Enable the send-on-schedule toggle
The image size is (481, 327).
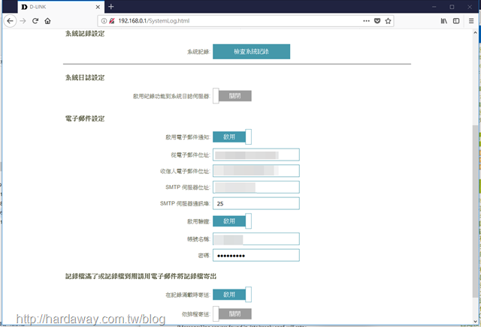pyautogui.click(x=232, y=313)
